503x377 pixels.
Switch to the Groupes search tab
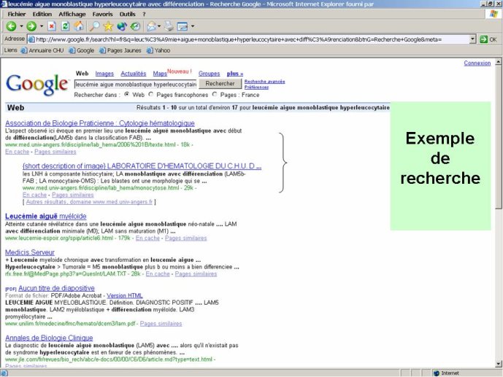pyautogui.click(x=209, y=74)
